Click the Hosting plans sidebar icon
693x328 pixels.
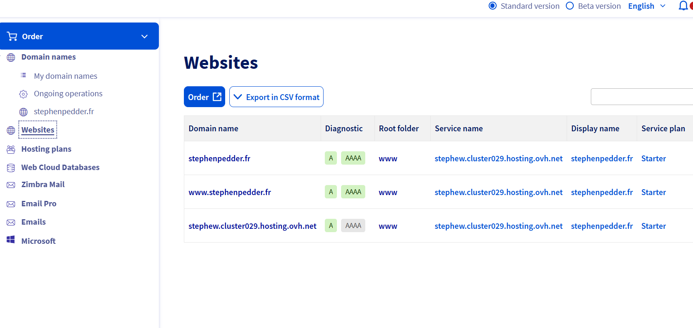(11, 150)
